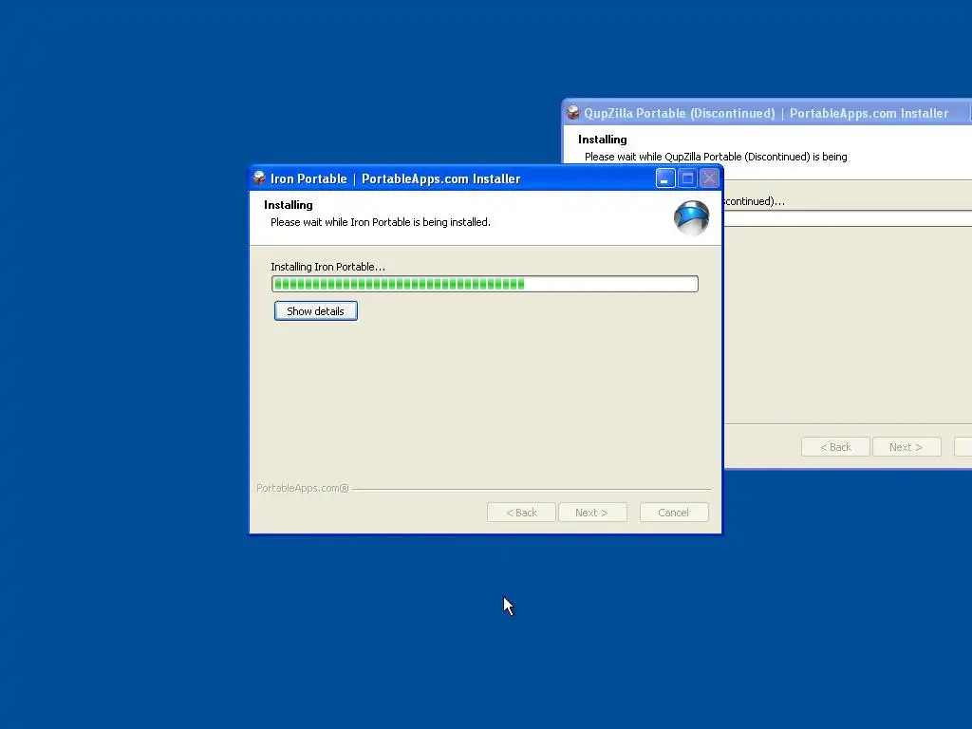
Task: Click the Iron browser logo icon
Action: [691, 217]
